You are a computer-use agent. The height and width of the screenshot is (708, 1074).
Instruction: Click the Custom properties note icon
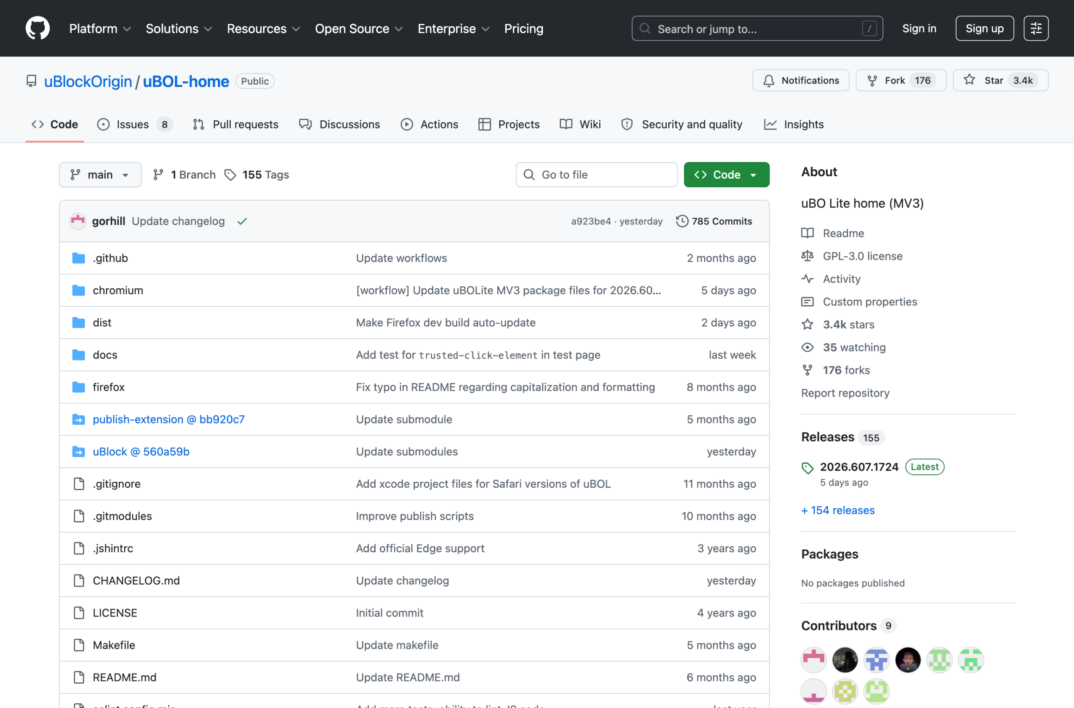click(807, 302)
